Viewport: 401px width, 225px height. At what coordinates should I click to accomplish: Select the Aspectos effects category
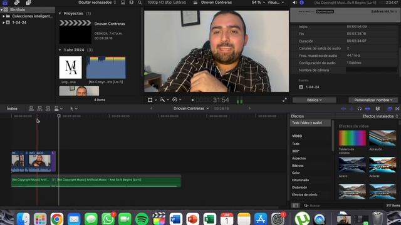299,158
